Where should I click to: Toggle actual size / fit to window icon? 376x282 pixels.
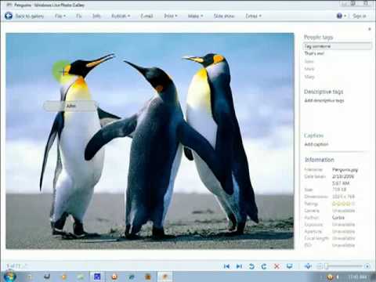308,266
